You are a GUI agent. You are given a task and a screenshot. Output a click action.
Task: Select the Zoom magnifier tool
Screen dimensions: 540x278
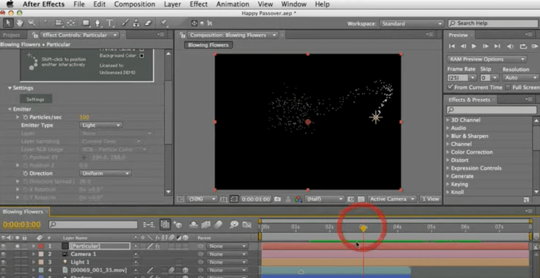coord(32,23)
